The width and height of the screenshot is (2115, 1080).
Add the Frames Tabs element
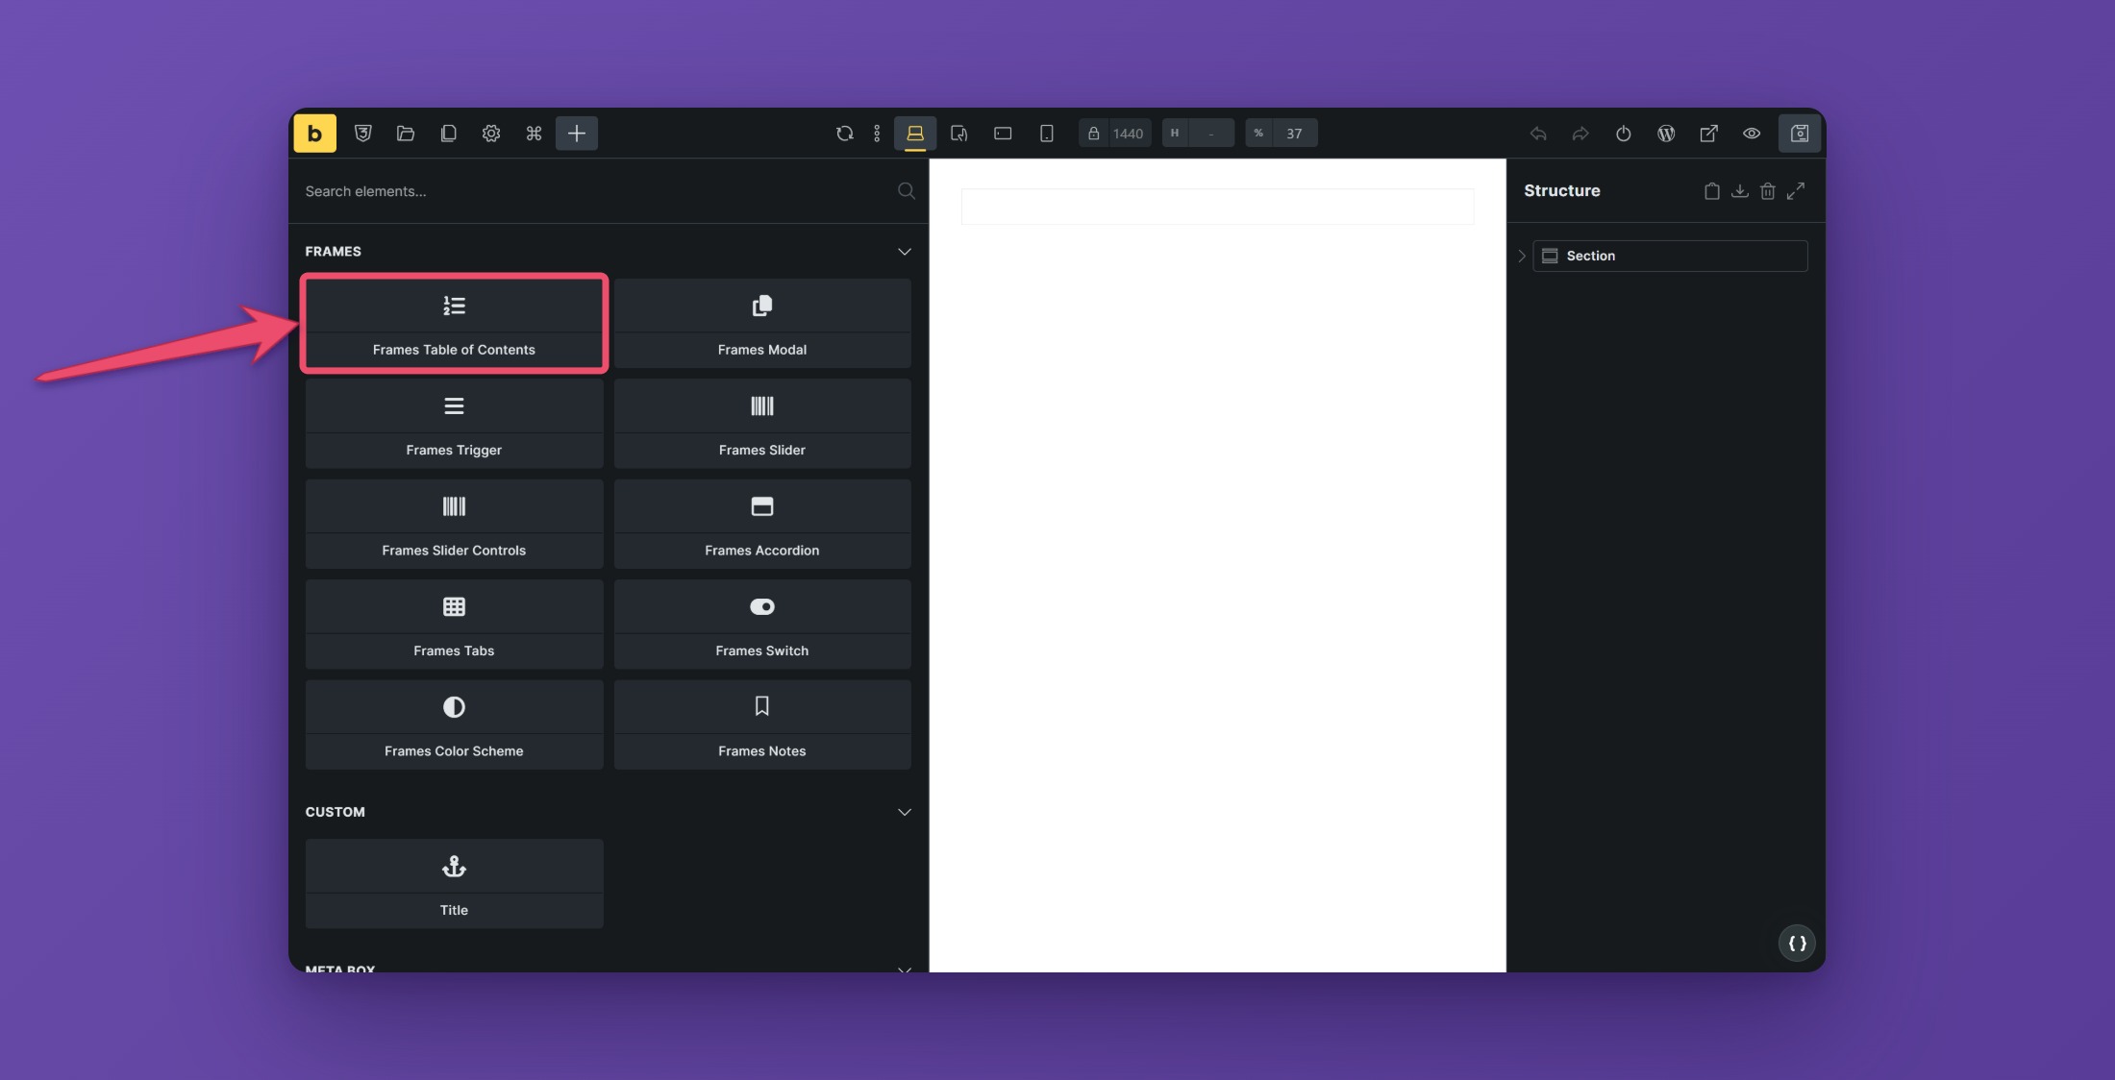pos(454,625)
